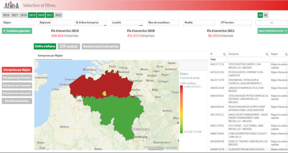Deselect year 2019 filter
Screen dimensions: 288x153
coord(32,15)
